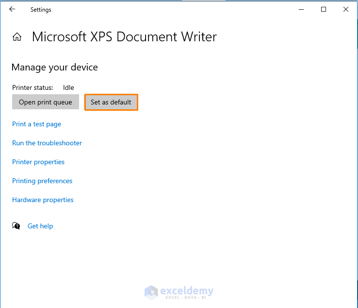Go back using the arrow icon
Image resolution: width=358 pixels, height=308 pixels.
pyautogui.click(x=12, y=9)
